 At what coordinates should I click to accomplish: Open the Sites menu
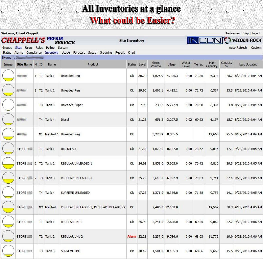tap(18, 48)
